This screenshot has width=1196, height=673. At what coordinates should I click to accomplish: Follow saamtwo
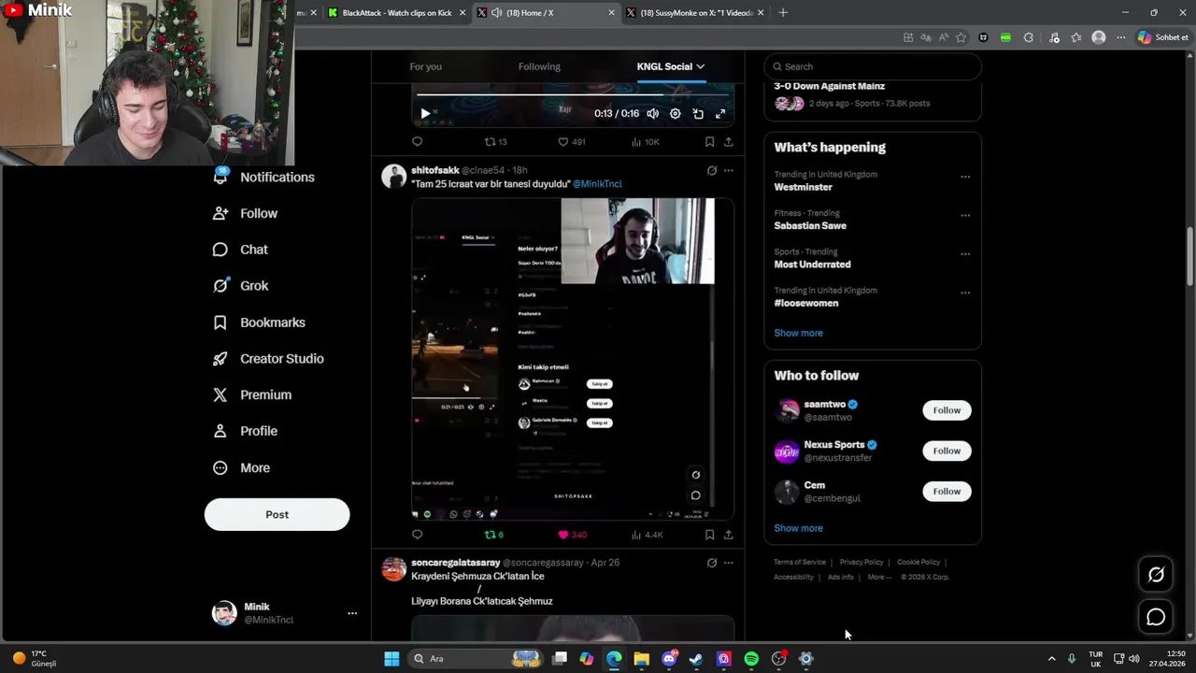pos(947,410)
